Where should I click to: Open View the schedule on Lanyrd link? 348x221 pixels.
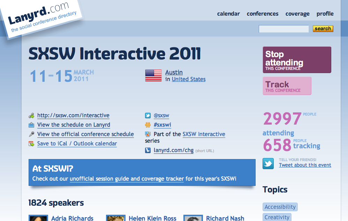[74, 125]
